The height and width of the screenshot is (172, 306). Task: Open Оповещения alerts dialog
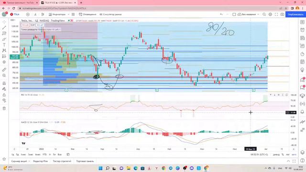(87, 14)
